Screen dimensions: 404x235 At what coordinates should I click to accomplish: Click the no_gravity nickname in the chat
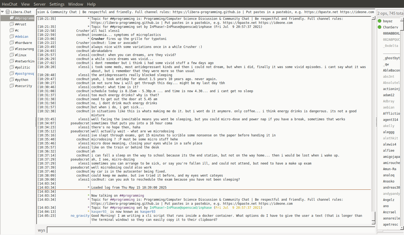click(x=80, y=215)
